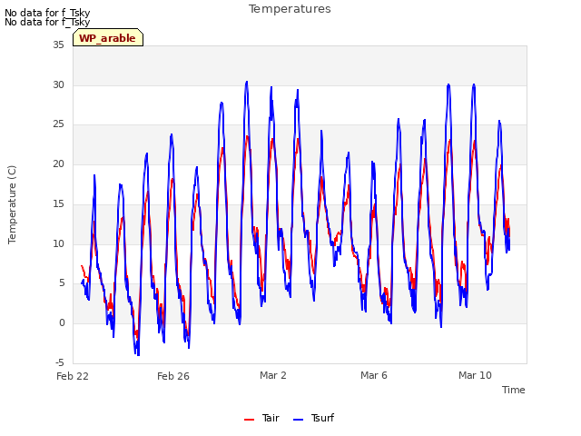The height and width of the screenshot is (436, 581).
Task: Toggle the Tsurf series in legend
Action: [x=313, y=418]
